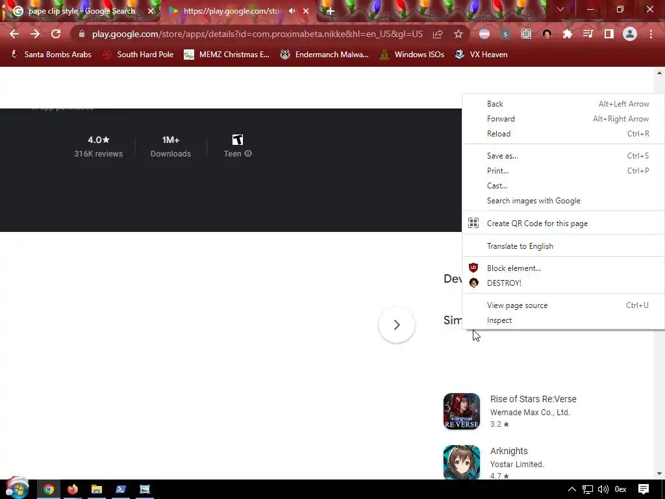Screen dimensions: 665x499
Task: Select View page source entry
Action: click(x=563, y=305)
